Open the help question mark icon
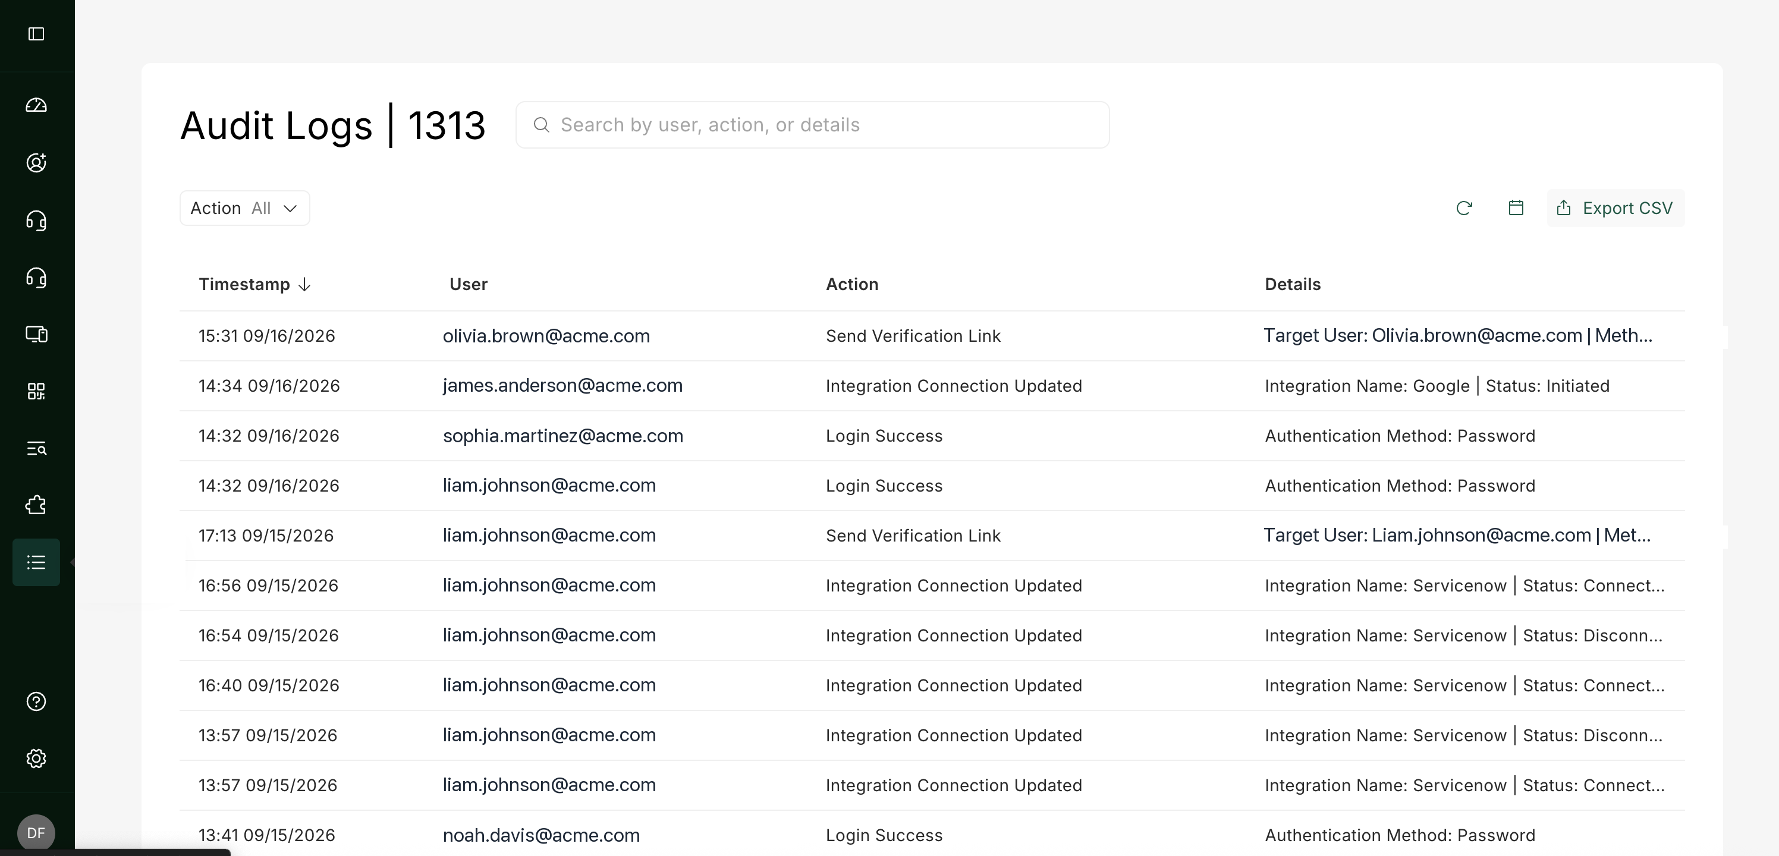Screen dimensions: 1779x856 (36, 701)
